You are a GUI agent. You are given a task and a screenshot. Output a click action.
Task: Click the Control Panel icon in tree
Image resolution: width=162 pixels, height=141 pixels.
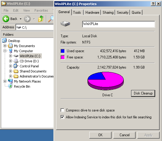point(16,66)
